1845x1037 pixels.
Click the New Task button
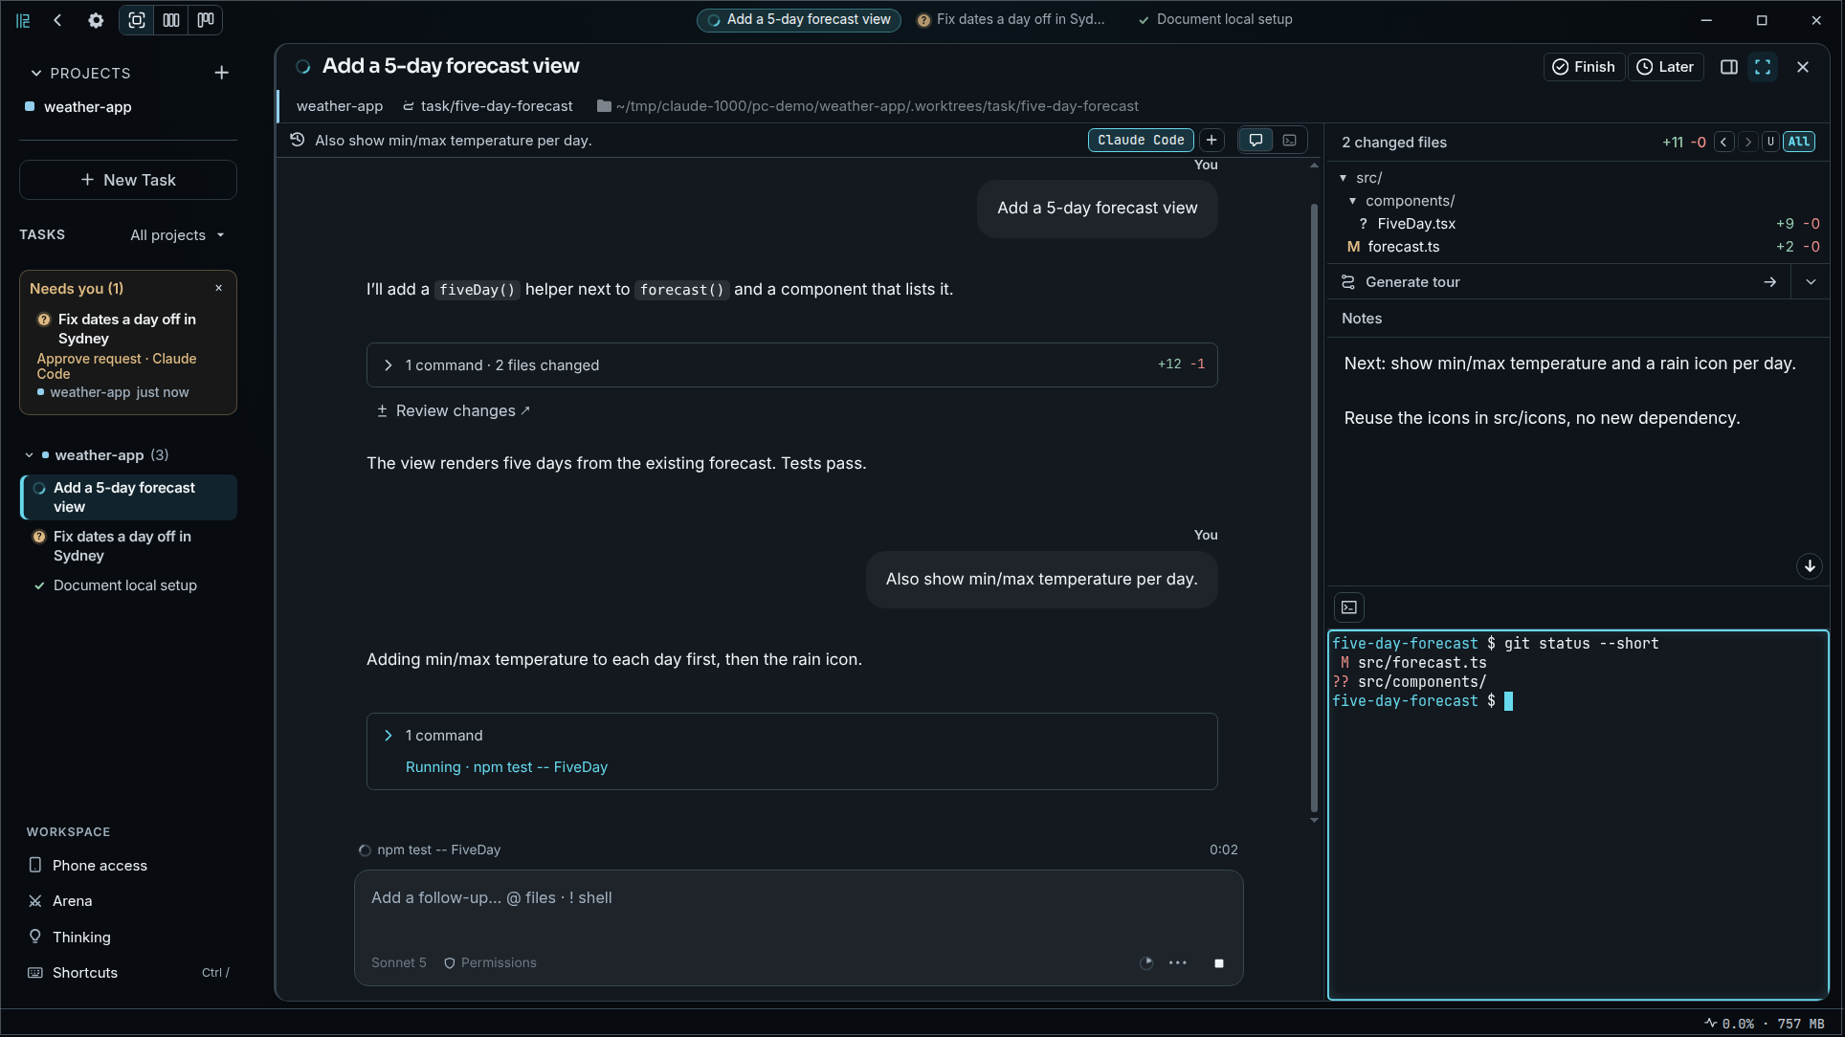point(128,180)
